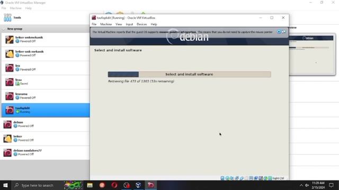Click the Debian icon of 'bra' machine
Viewport: 339px width, 190px height.
10,68
